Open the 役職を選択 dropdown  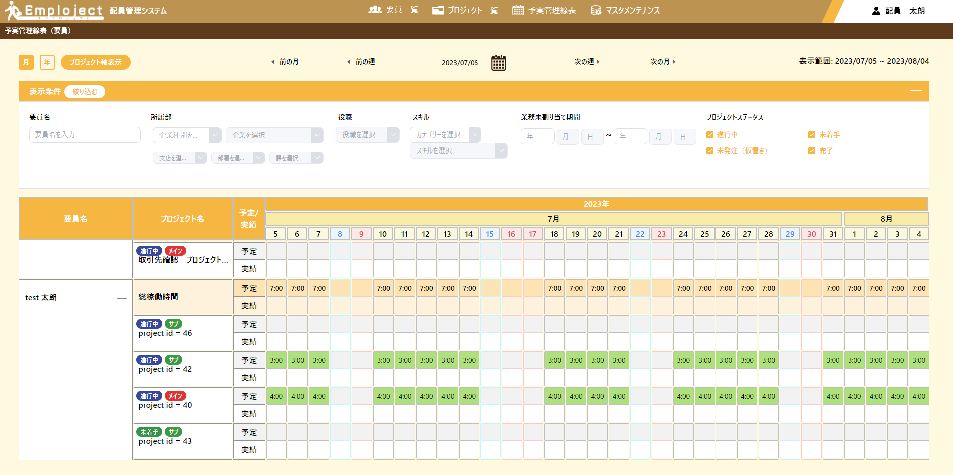point(368,135)
